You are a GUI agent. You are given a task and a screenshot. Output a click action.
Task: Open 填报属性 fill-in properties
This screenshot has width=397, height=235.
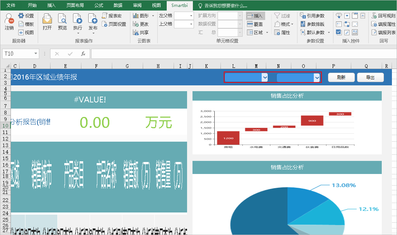pyautogui.click(x=383, y=24)
